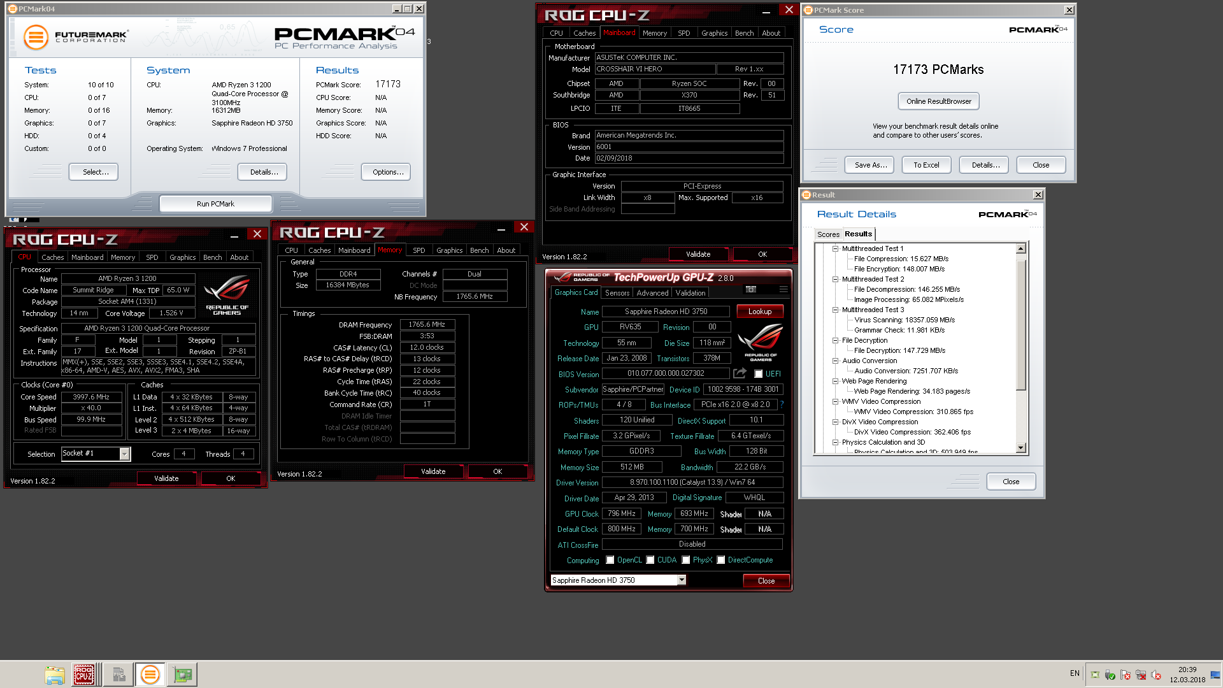Click PCMark04 window title icon

[x=12, y=9]
